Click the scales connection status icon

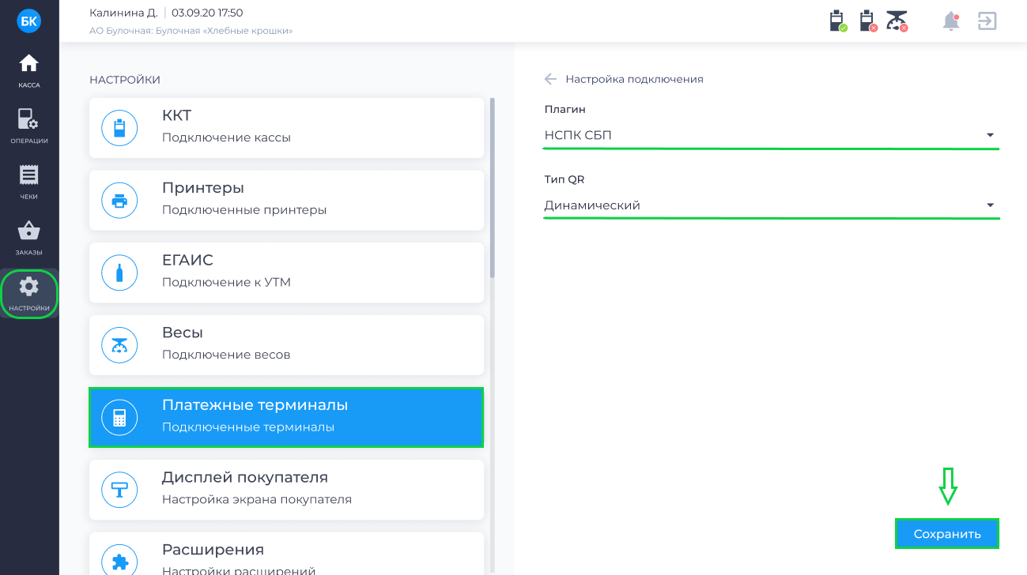[897, 21]
